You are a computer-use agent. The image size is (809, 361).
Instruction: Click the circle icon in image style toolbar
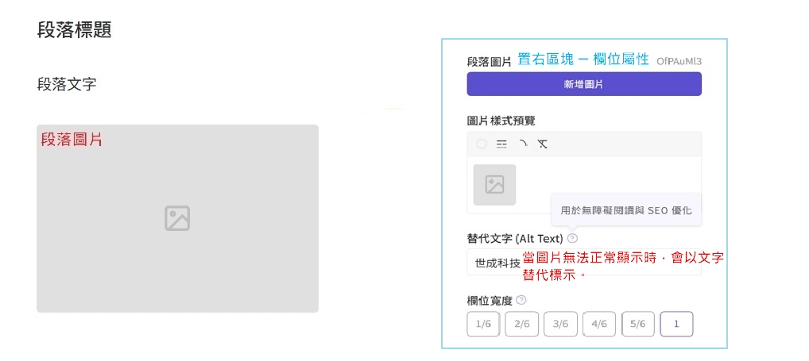click(482, 144)
